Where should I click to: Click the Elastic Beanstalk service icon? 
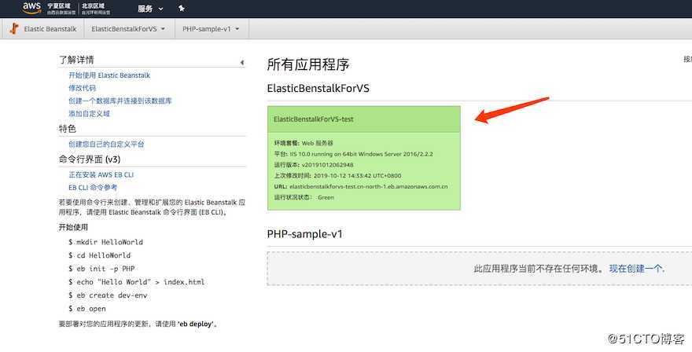tap(15, 28)
